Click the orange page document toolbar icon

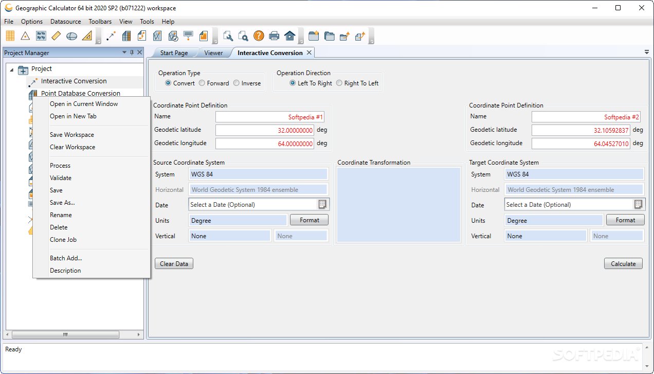click(204, 35)
